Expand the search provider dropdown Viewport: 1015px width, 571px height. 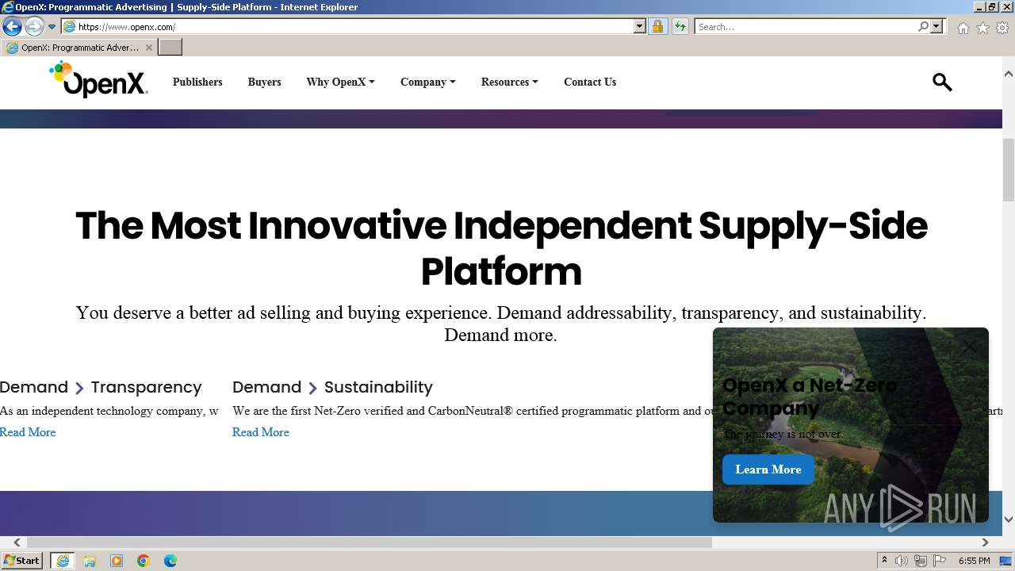pyautogui.click(x=936, y=26)
